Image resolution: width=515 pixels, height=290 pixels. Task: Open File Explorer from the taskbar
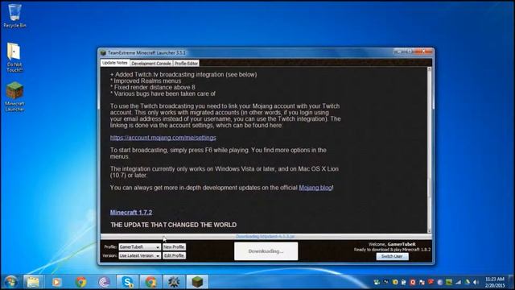pyautogui.click(x=33, y=282)
